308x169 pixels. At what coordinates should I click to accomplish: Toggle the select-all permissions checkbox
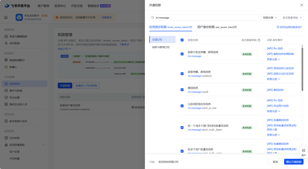coord(182,40)
